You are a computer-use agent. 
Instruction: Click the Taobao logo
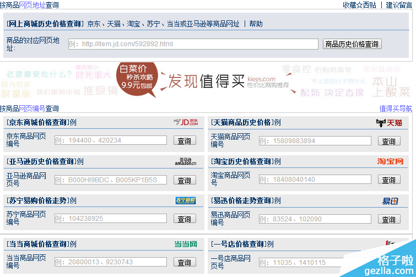[x=390, y=161]
